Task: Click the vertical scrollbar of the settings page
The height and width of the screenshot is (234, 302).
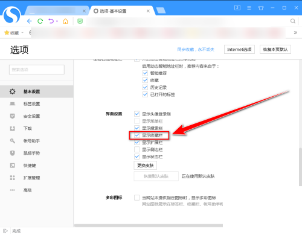Action: (300, 167)
